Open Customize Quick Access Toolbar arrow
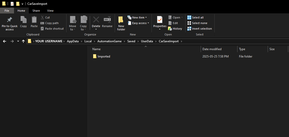Viewport: 289px width, 137px height. click(x=23, y=4)
